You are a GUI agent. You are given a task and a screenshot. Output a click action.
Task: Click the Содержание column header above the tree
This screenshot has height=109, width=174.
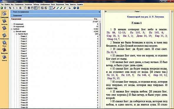(x=16, y=19)
